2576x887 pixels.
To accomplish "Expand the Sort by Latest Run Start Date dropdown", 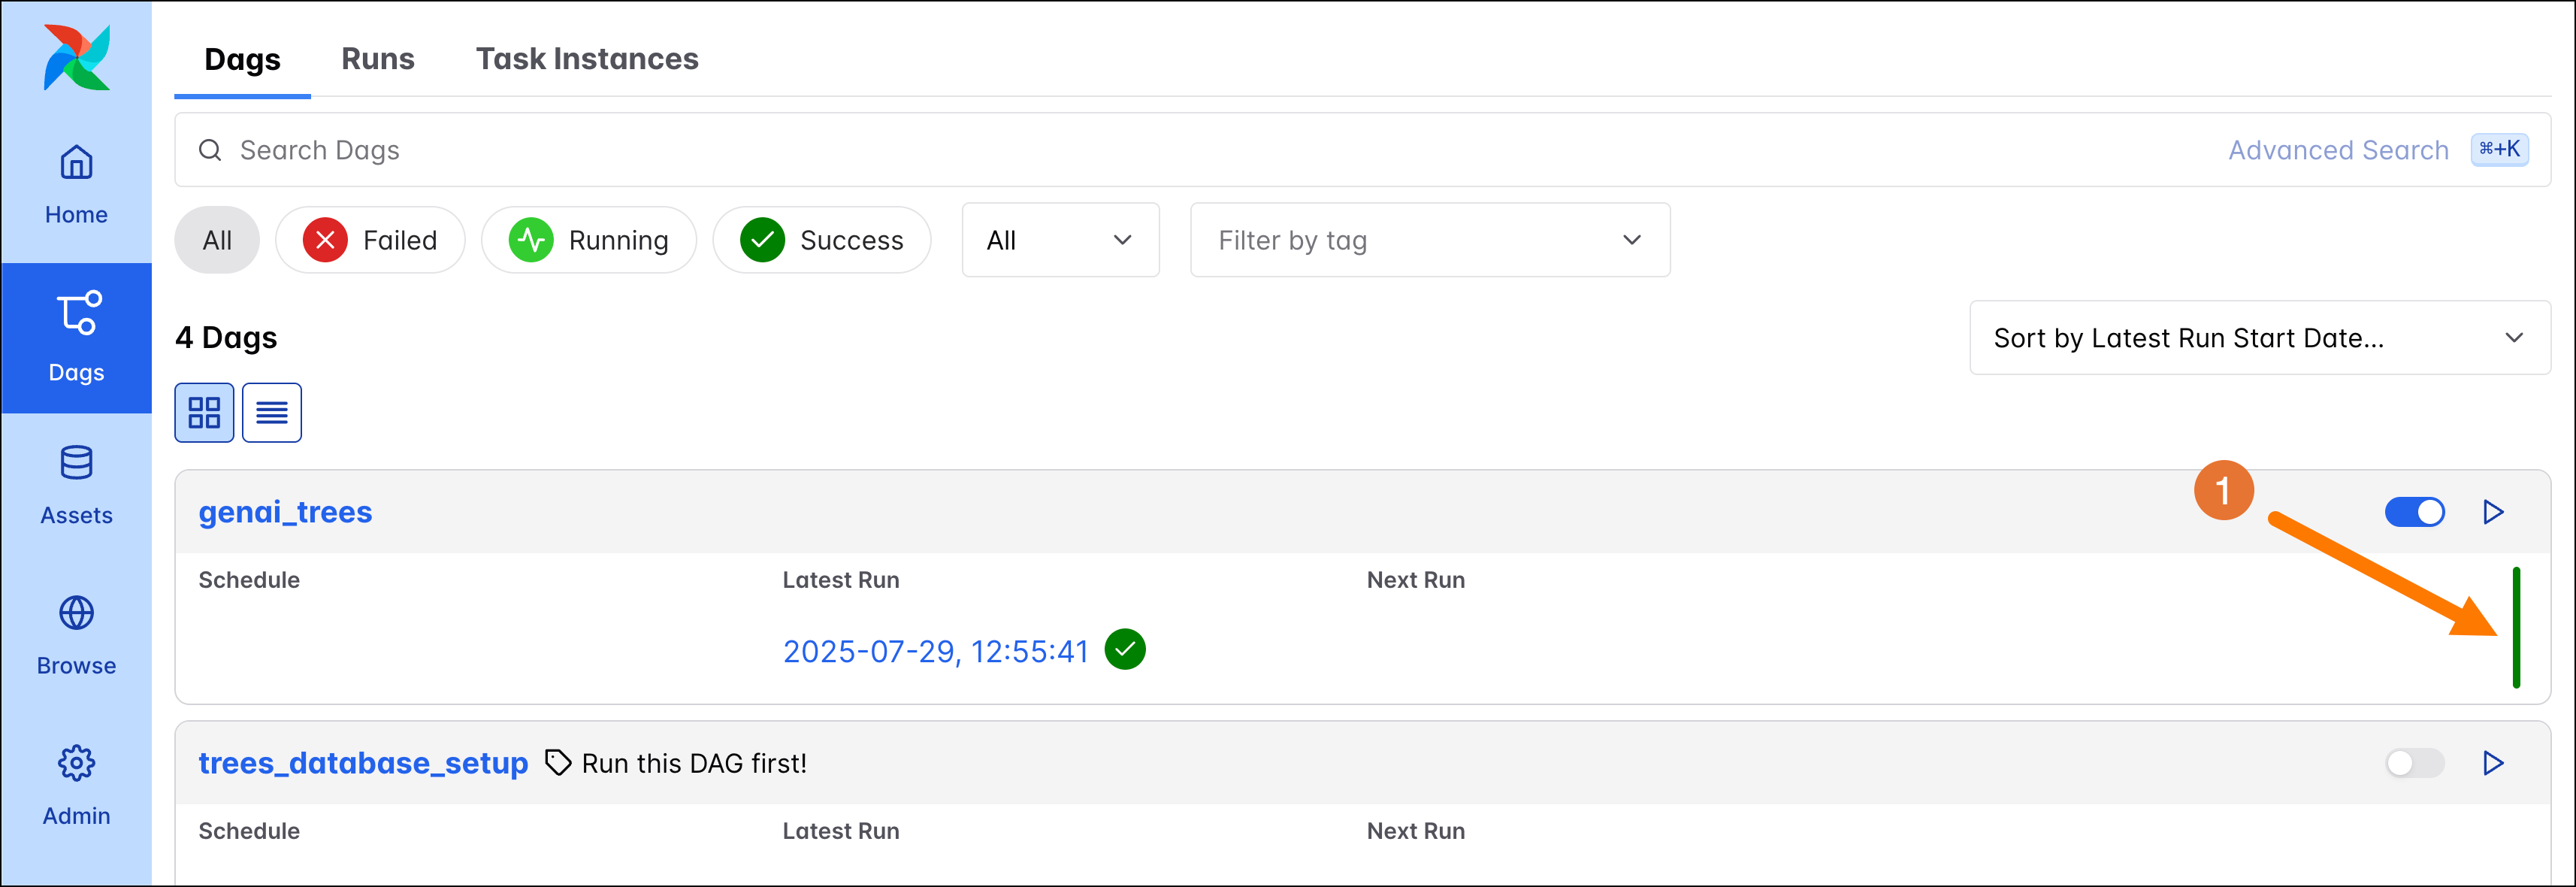I will [2260, 338].
